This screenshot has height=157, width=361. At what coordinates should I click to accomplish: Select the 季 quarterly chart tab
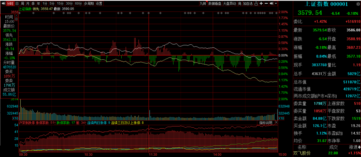[33, 3]
